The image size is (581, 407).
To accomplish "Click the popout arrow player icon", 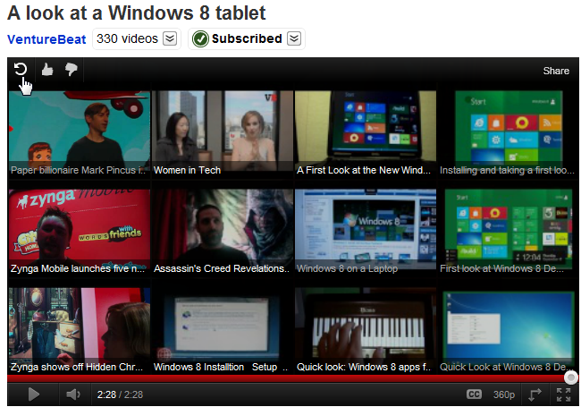I will (535, 394).
